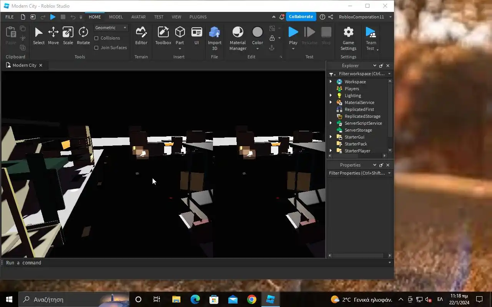The image size is (492, 307).
Task: Open the quick access toolbar customize arrow
Action: tap(81, 17)
